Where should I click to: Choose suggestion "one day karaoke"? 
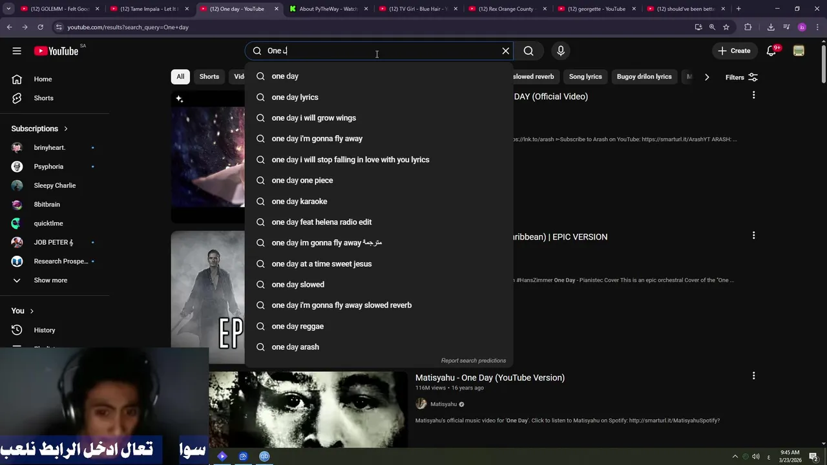[379, 201]
